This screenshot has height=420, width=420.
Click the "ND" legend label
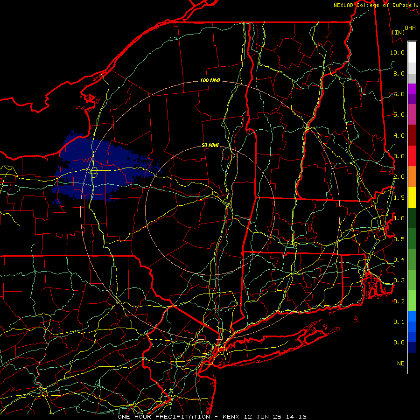click(401, 364)
